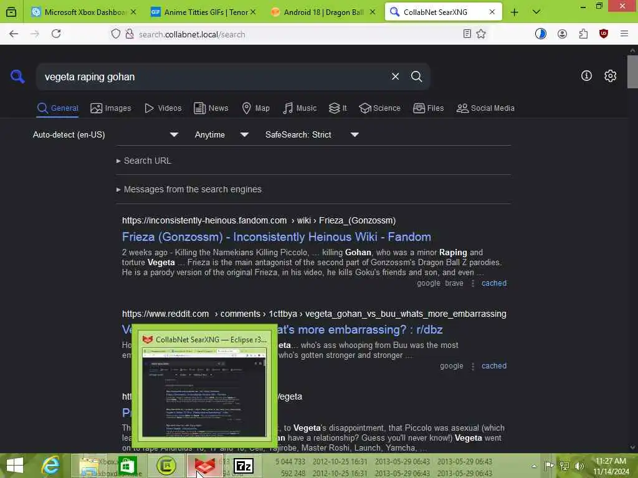Toggle Reader View icon in address bar
Screen dimensions: 638x478
[467, 34]
